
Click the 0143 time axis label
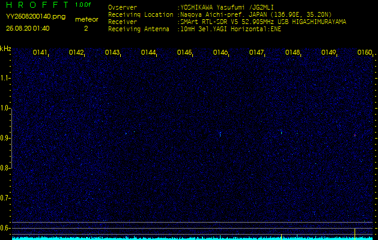pyautogui.click(x=112, y=52)
